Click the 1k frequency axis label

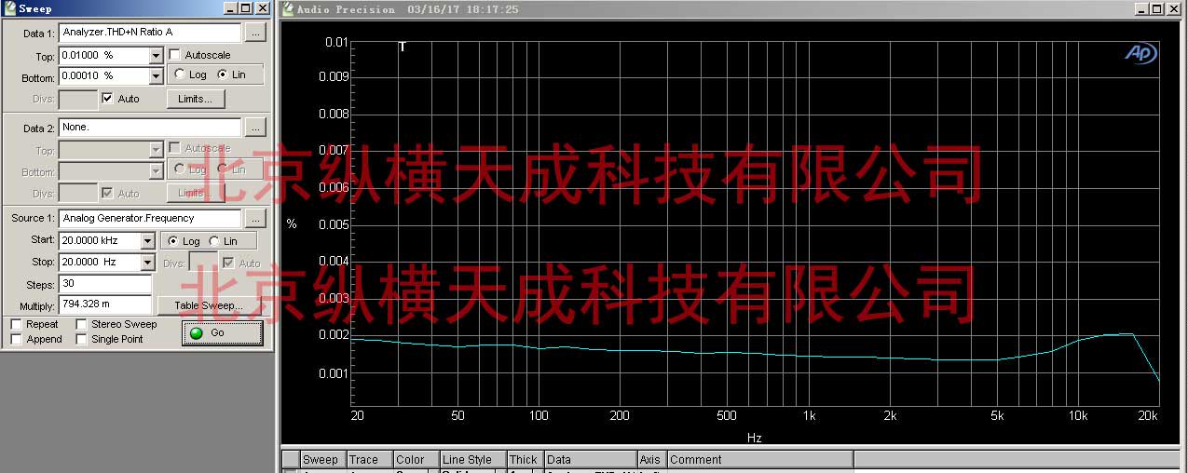[x=808, y=416]
